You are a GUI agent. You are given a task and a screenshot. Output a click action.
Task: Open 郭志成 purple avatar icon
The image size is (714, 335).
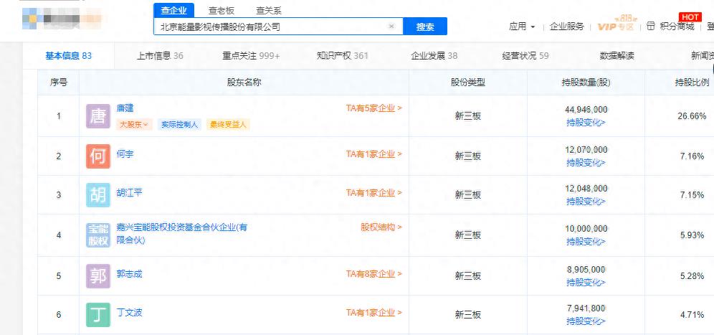pyautogui.click(x=98, y=275)
